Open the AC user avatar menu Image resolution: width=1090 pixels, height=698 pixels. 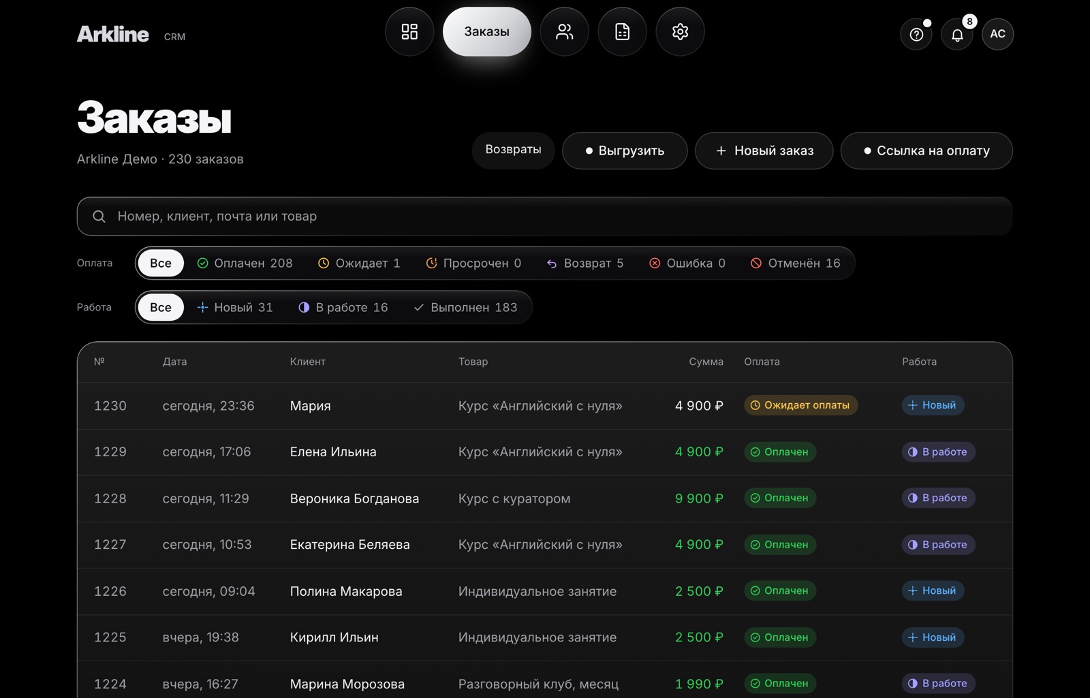click(x=998, y=34)
